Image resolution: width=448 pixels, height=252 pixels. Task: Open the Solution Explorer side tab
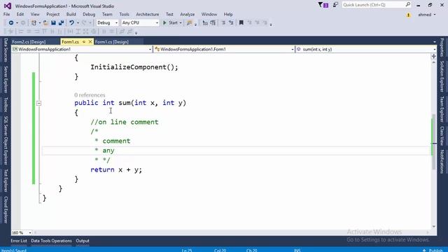[442, 76]
